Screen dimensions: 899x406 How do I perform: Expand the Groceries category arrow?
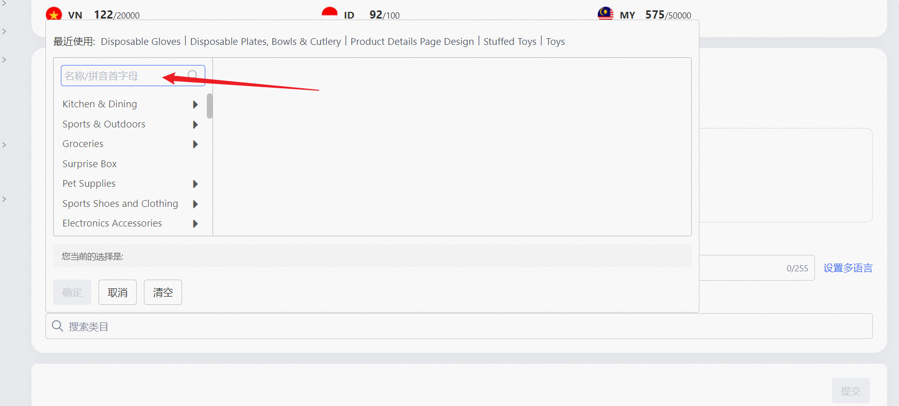tap(195, 144)
